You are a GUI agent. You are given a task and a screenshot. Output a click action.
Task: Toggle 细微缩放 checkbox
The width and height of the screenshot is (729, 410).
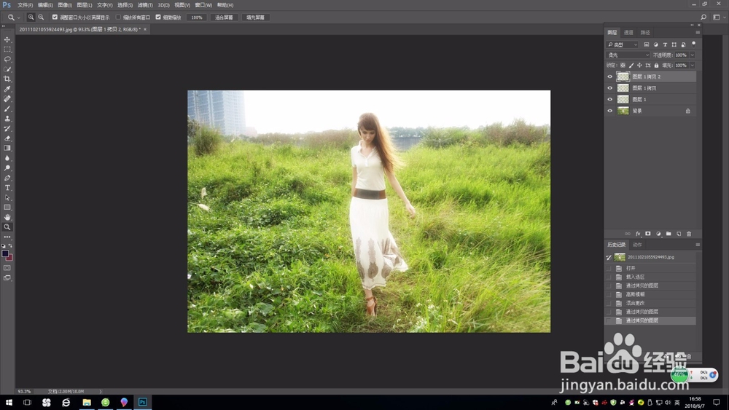tap(158, 17)
